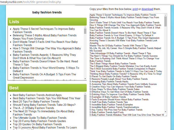Click the 'baby fashion trends' heading
The width and height of the screenshot is (174, 130).
tap(47, 12)
